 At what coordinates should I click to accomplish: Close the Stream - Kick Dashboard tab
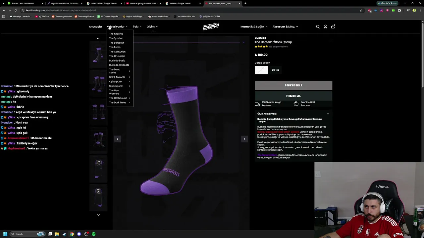(42, 3)
